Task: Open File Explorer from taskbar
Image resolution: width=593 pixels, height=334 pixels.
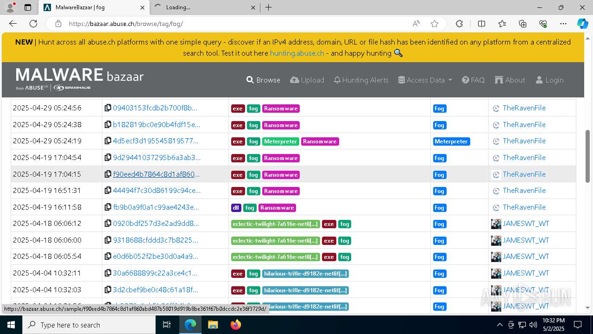Action: click(x=213, y=325)
